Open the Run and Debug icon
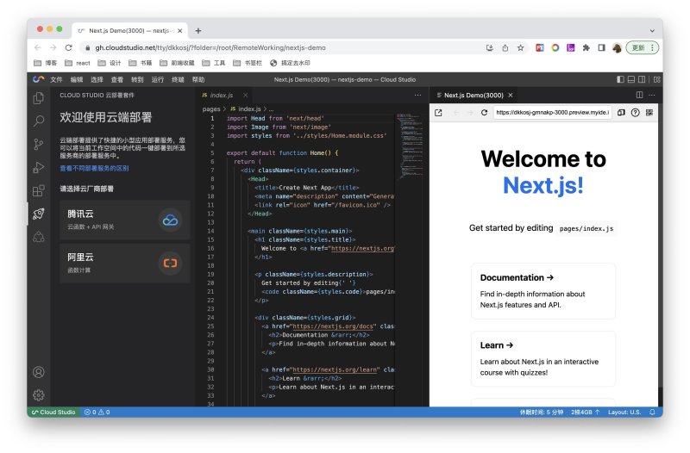This screenshot has height=453, width=690. 39,167
